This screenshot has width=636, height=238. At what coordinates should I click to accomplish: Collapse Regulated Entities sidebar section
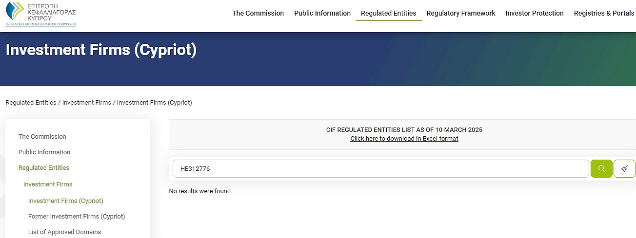pyautogui.click(x=44, y=168)
